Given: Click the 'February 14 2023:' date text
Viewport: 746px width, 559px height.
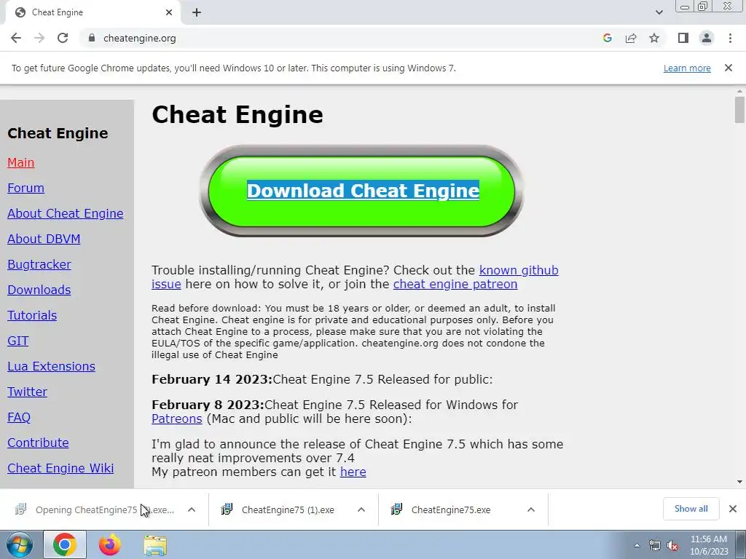Looking at the screenshot, I should pos(212,379).
